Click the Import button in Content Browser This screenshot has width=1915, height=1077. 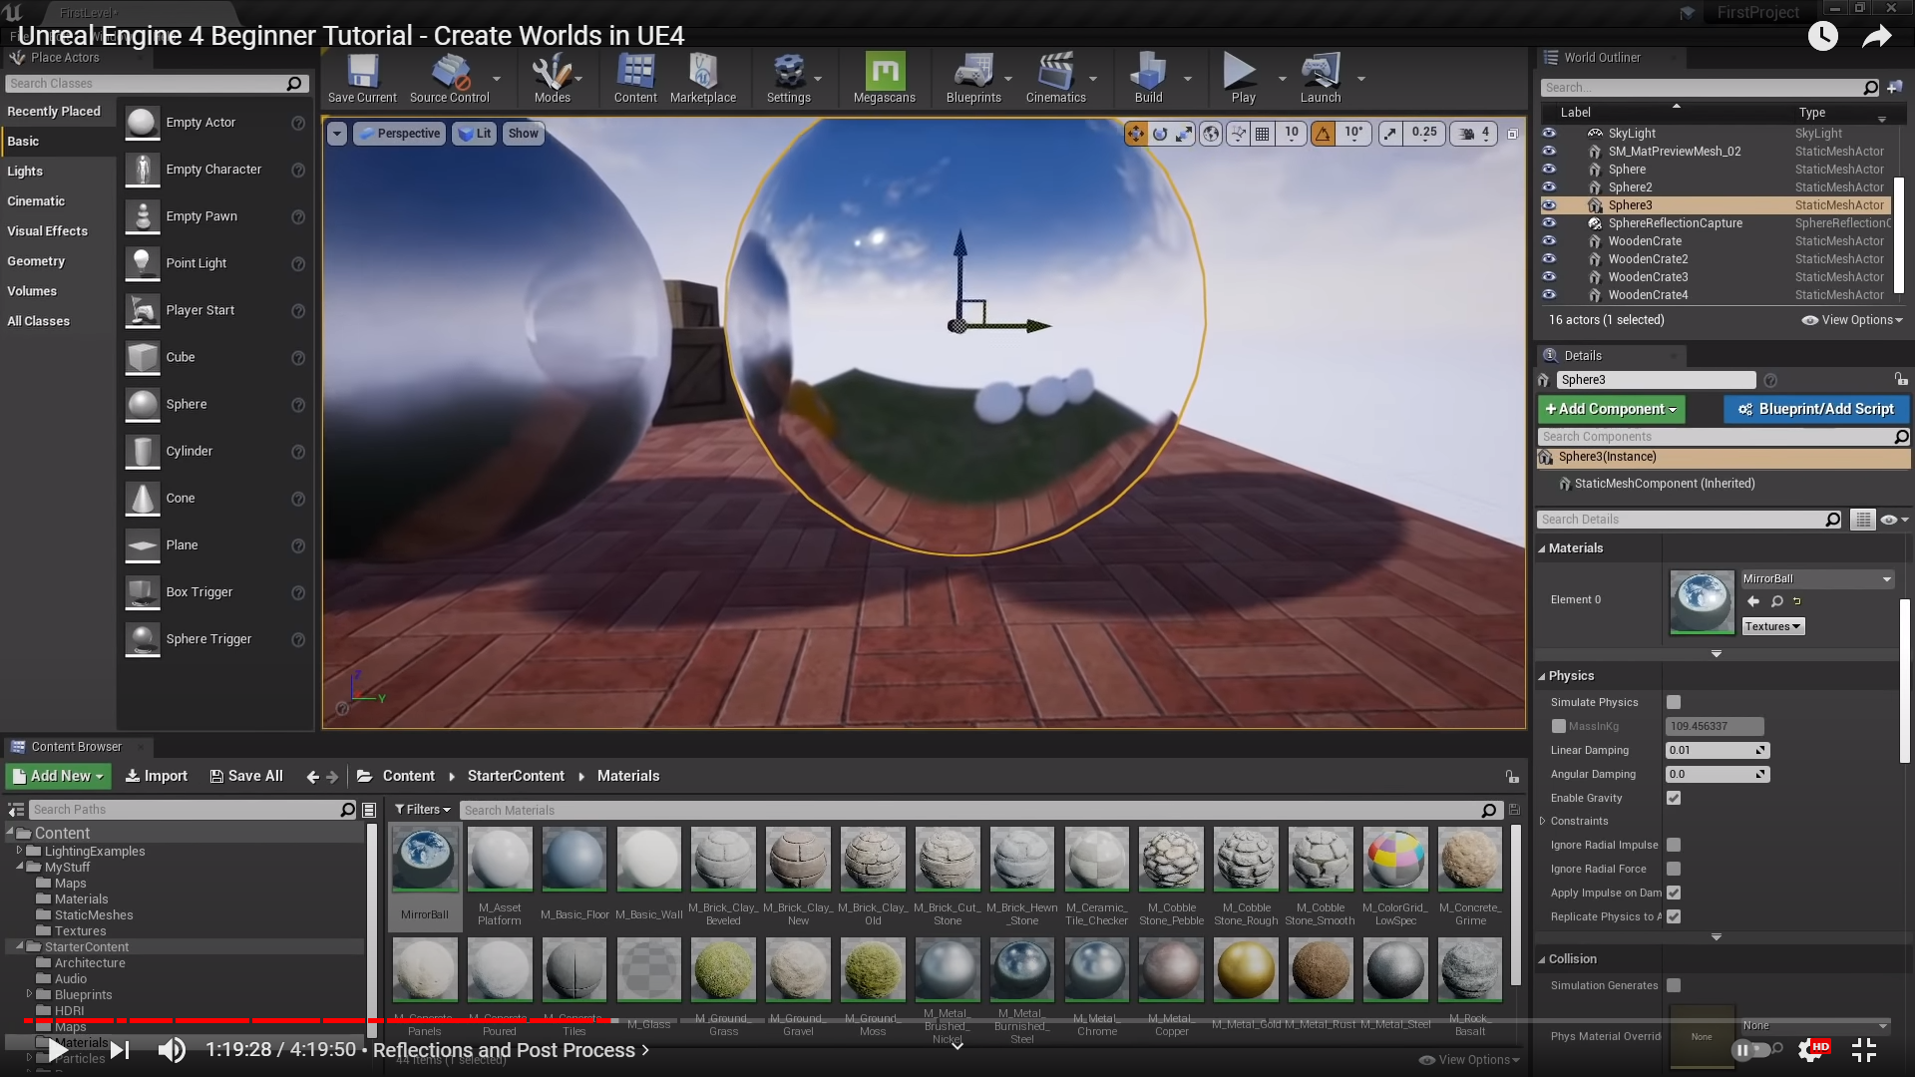[x=156, y=776]
